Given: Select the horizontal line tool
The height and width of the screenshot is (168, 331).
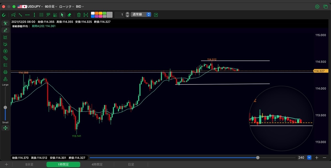Looking at the screenshot, I should point(27,15).
